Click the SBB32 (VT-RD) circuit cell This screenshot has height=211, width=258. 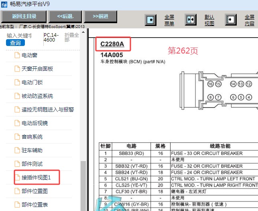pyautogui.click(x=131, y=166)
